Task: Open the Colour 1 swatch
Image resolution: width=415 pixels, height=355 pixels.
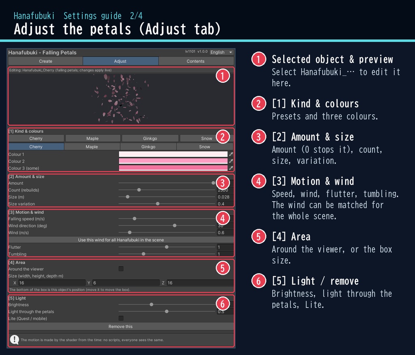Action: [173, 154]
